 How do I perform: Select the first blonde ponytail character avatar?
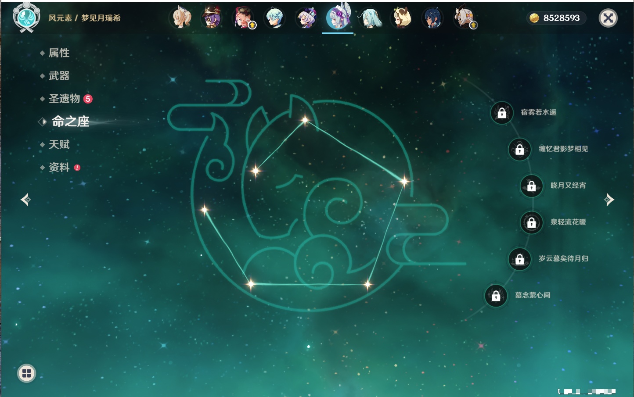(x=181, y=18)
